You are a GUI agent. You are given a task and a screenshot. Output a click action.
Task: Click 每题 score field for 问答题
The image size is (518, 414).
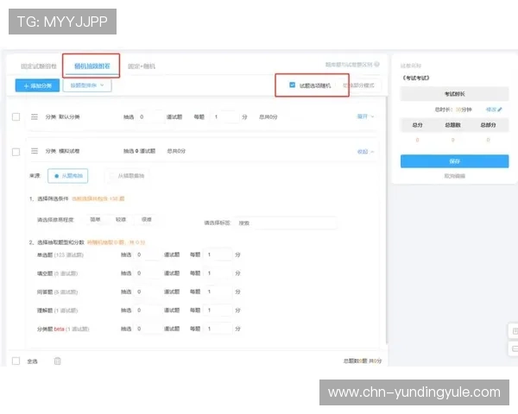[x=218, y=292]
